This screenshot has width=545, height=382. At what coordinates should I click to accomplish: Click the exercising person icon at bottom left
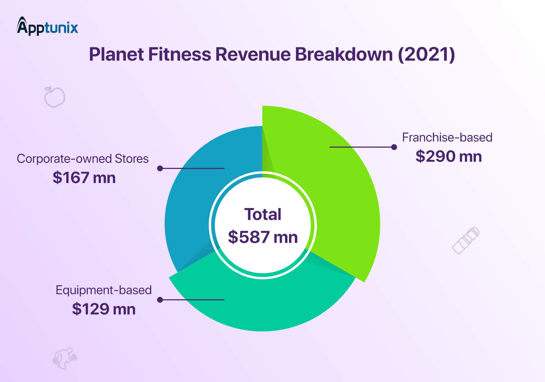click(x=65, y=358)
